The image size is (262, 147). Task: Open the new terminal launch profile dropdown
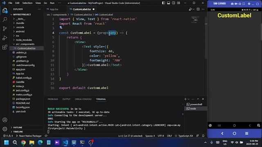point(189,99)
